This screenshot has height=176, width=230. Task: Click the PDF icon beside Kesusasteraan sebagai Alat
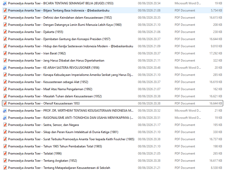[5, 82]
